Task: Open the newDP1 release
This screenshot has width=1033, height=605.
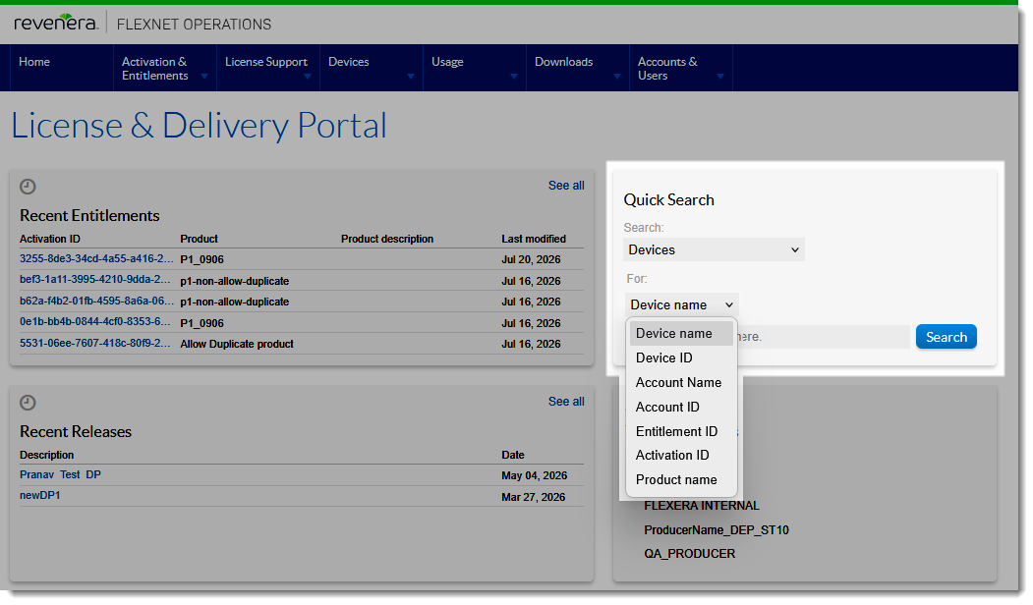Action: point(39,496)
